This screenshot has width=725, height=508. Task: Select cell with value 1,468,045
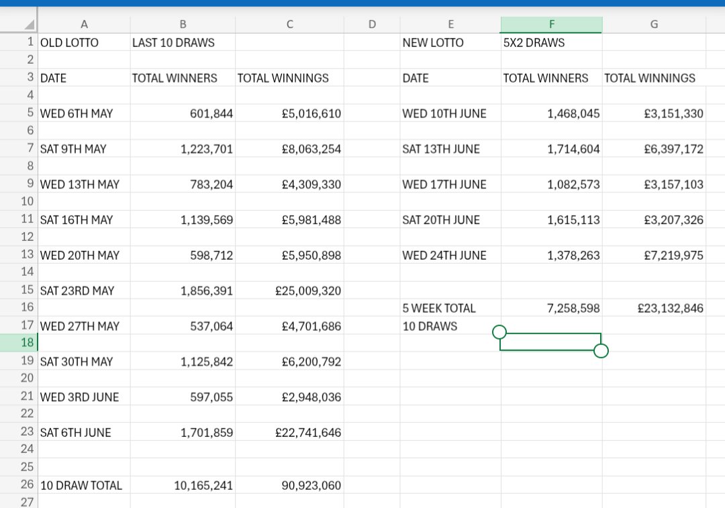click(552, 113)
